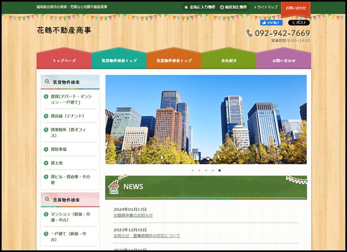Open the 会社紹介 navigation tab
This screenshot has width=347, height=252.
pos(229,59)
